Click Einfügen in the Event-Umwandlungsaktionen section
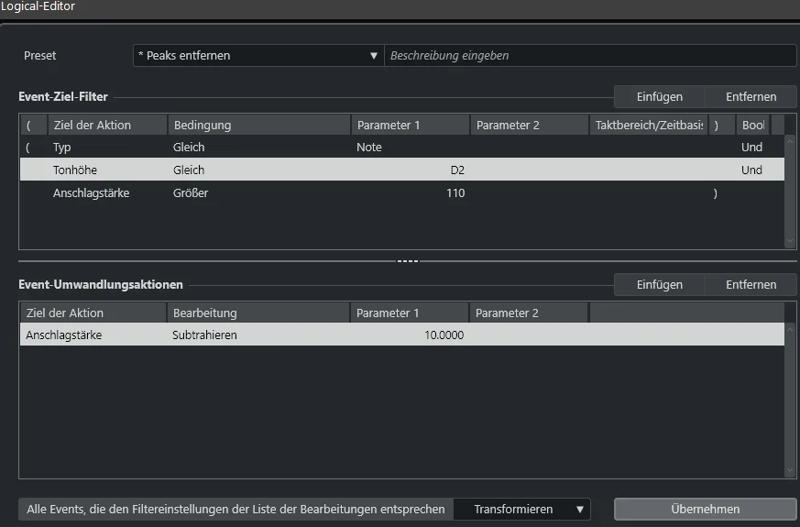This screenshot has height=527, width=800. click(x=659, y=285)
